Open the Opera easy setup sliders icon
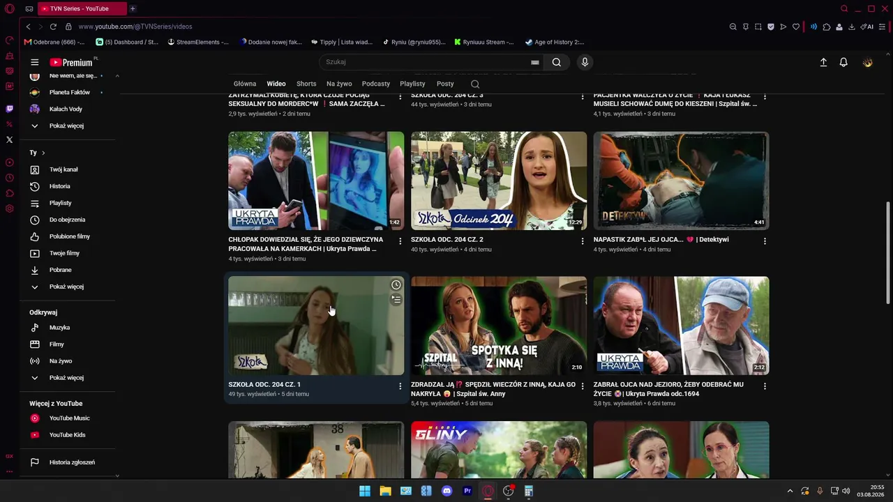893x502 pixels. (x=882, y=26)
